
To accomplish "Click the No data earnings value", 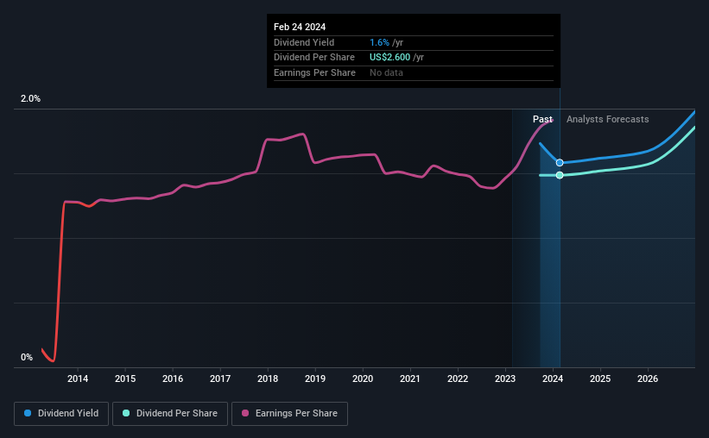I will tap(386, 72).
